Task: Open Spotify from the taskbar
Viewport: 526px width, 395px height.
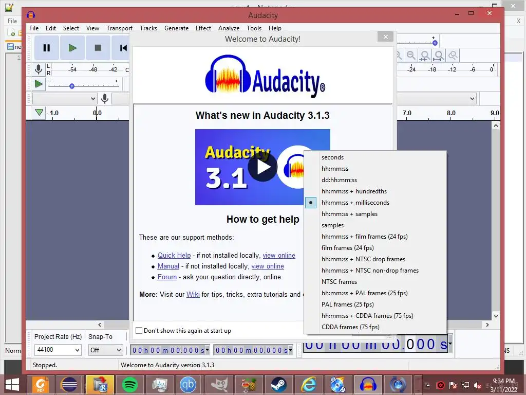Action: pos(130,384)
